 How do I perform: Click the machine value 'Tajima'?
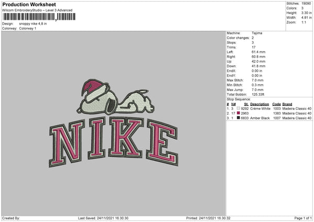(x=257, y=33)
